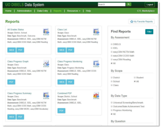
Task: Expand the Resources dropdown menu
Action: coord(74,11)
